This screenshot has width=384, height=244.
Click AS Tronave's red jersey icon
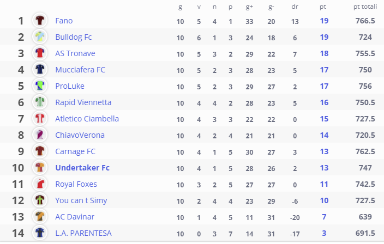click(40, 53)
